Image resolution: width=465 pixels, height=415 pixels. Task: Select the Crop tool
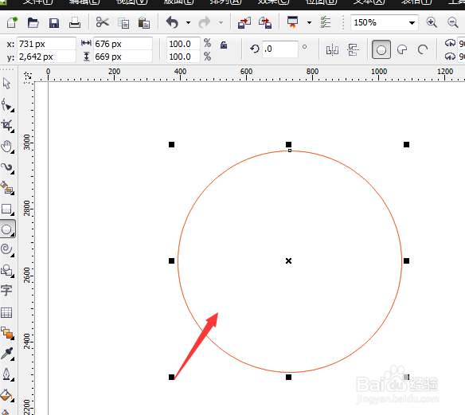(x=7, y=126)
